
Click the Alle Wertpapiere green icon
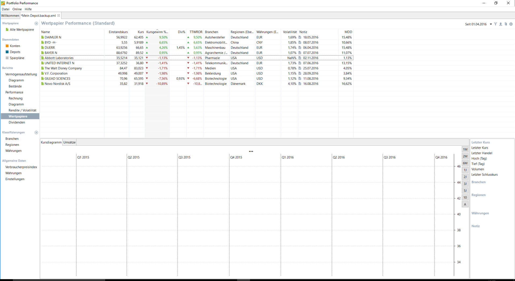tap(7, 30)
